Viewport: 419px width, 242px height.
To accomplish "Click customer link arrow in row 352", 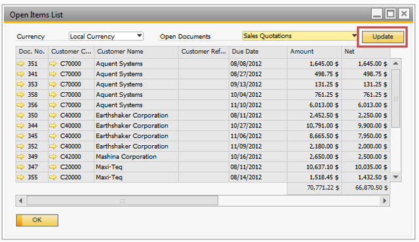I will pyautogui.click(x=53, y=147).
